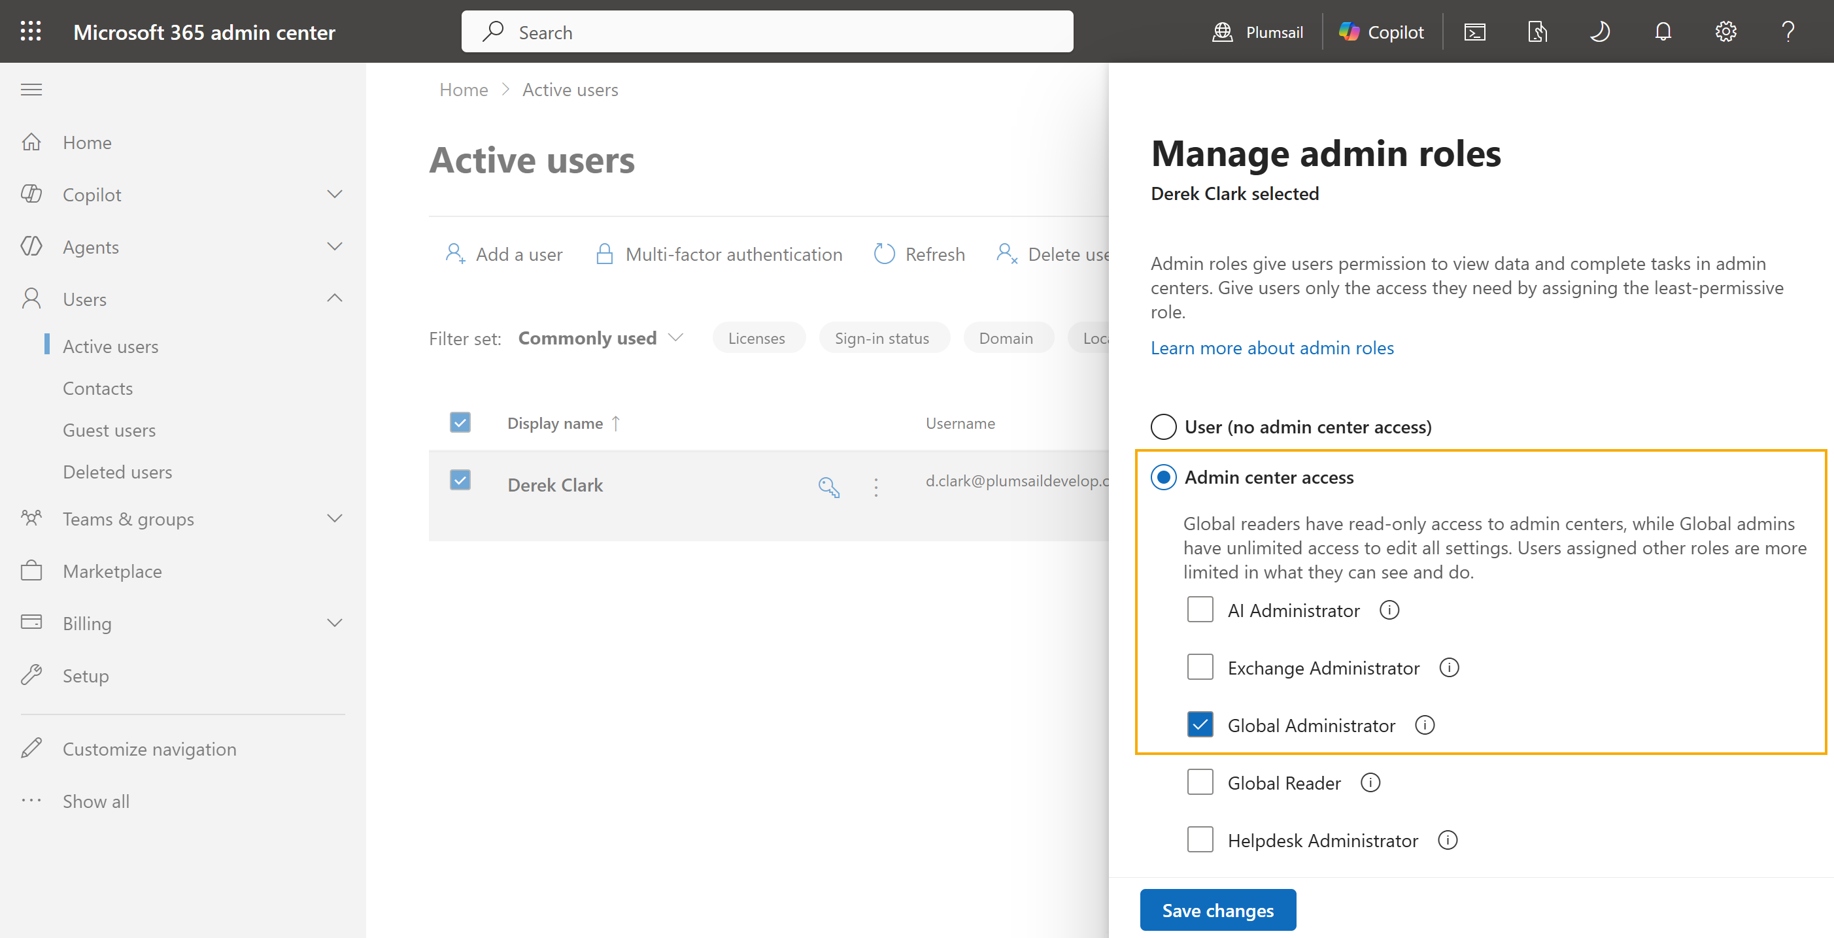Open more actions dots for Derek Clark

875,487
